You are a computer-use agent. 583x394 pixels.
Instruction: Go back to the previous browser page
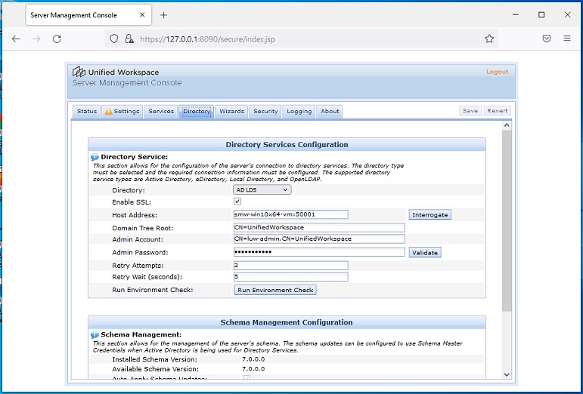16,39
